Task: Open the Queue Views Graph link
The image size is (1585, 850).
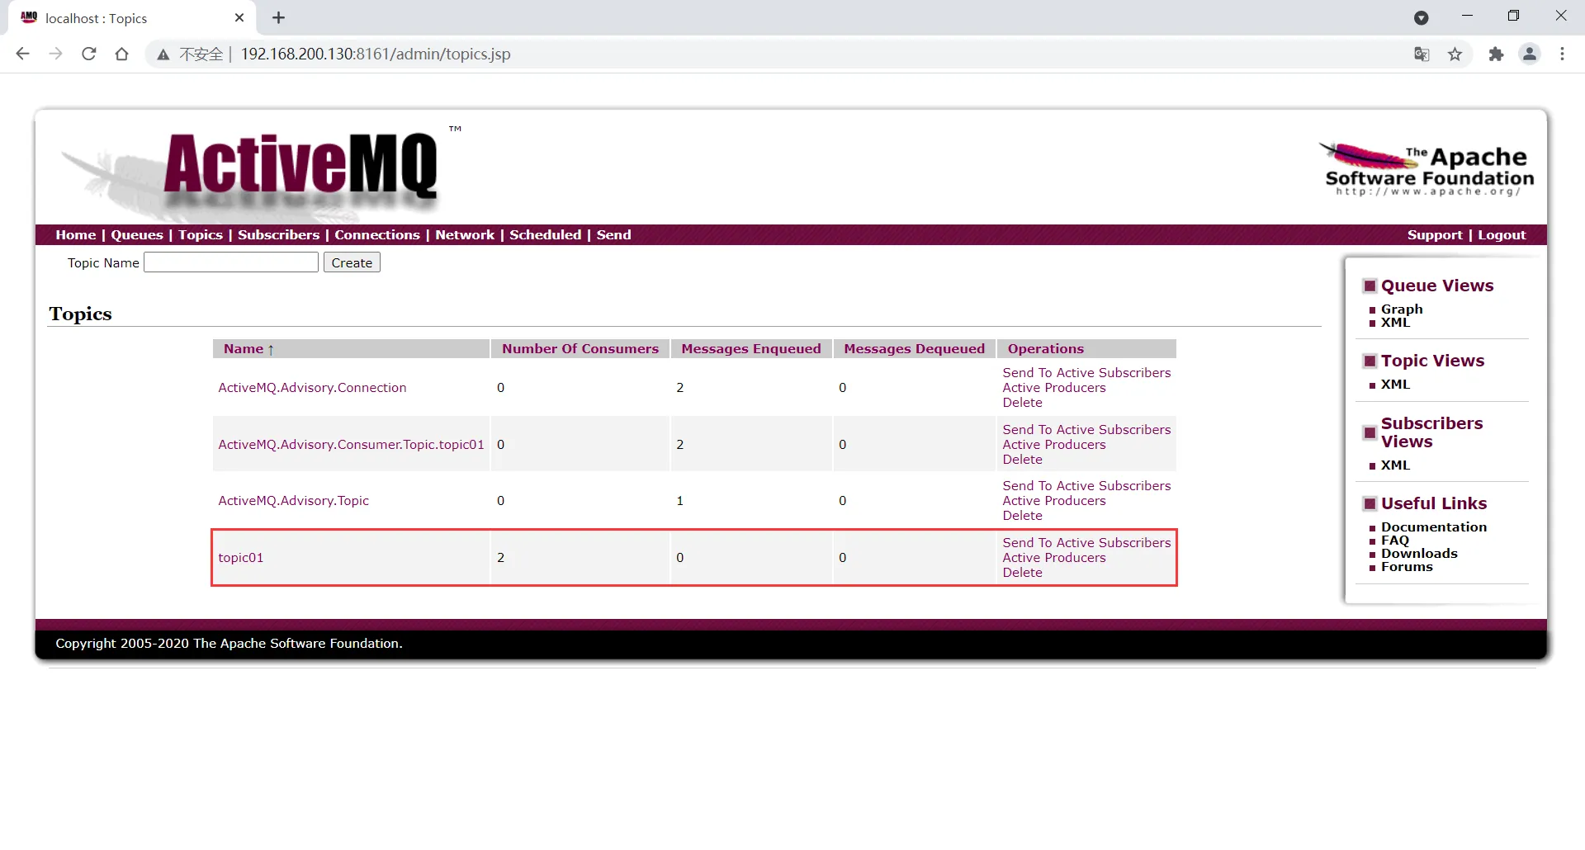Action: click(1402, 309)
